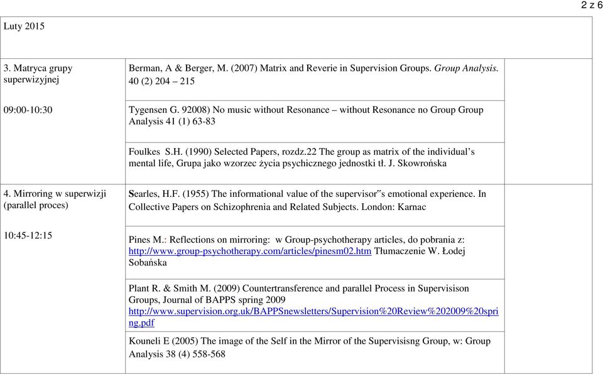Click the '40 (2) 204 – 215' text
Image resolution: width=603 pixels, height=375 pixels.
pyautogui.click(x=161, y=82)
